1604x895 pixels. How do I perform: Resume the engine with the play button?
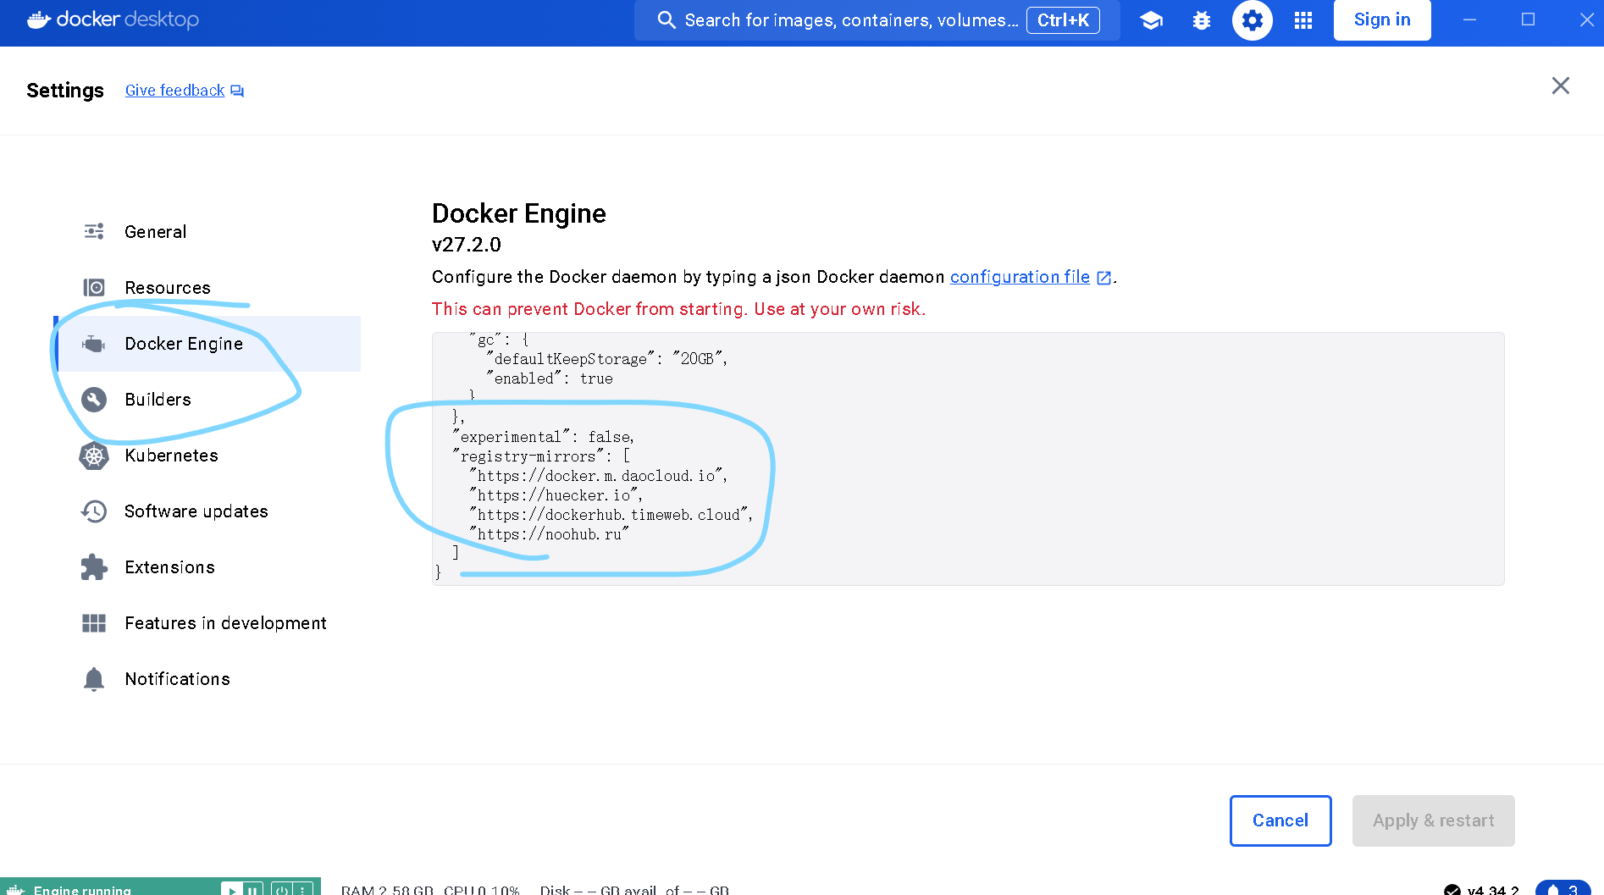coord(231,889)
